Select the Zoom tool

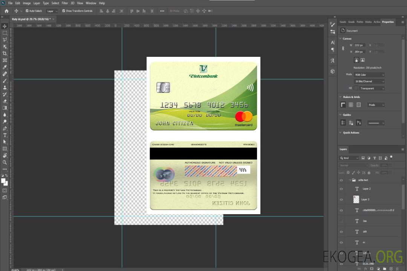(5, 162)
